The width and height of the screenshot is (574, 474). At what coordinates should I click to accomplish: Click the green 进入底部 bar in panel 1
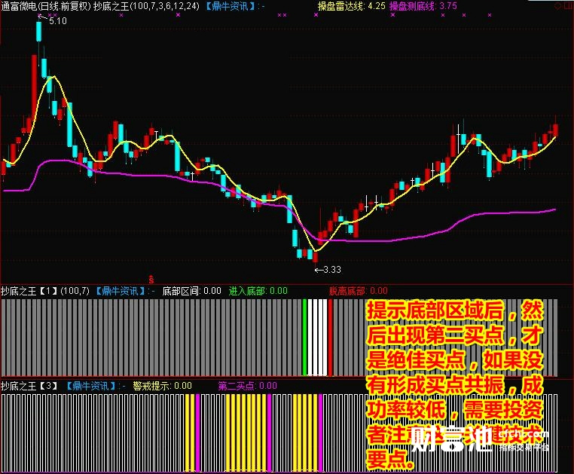[x=304, y=338]
